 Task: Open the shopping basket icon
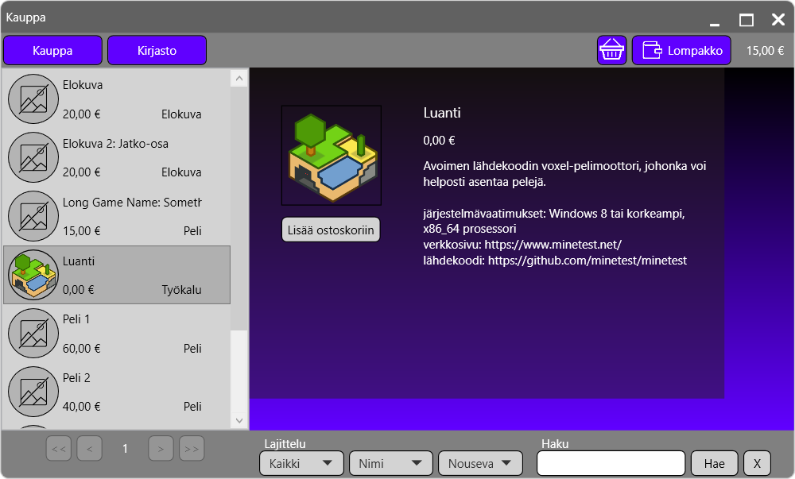tap(611, 50)
